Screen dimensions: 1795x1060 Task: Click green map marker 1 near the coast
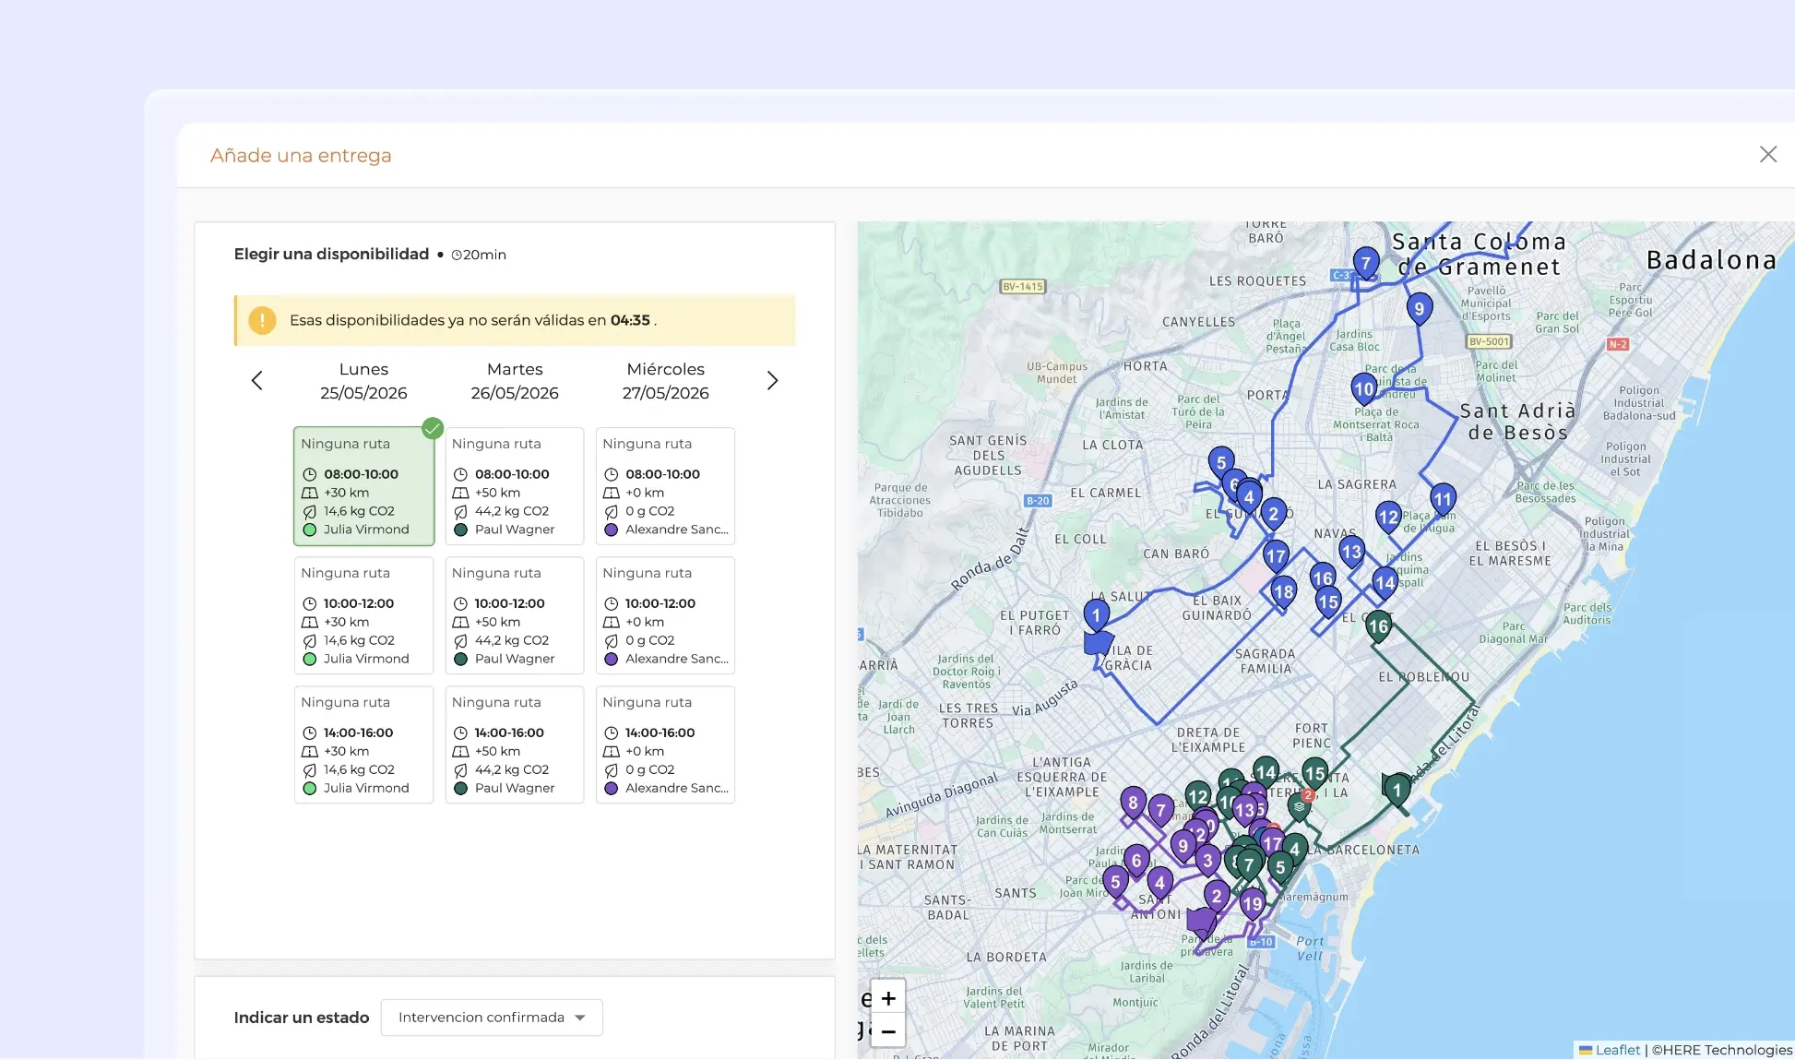(1397, 791)
